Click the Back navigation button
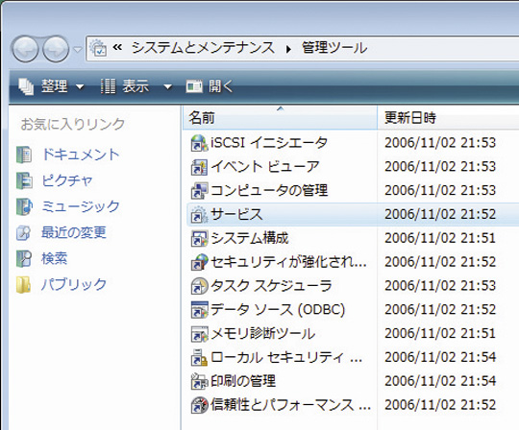This screenshot has width=519, height=430. pyautogui.click(x=25, y=49)
